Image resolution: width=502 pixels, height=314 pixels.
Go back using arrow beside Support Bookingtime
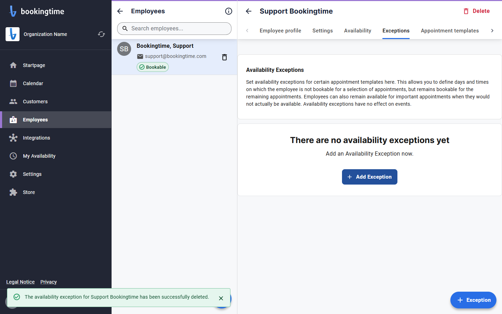(249, 11)
